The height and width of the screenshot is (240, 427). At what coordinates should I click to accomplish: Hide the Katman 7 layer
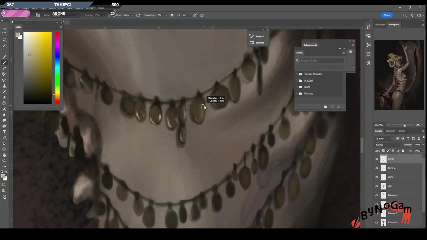coord(377,213)
